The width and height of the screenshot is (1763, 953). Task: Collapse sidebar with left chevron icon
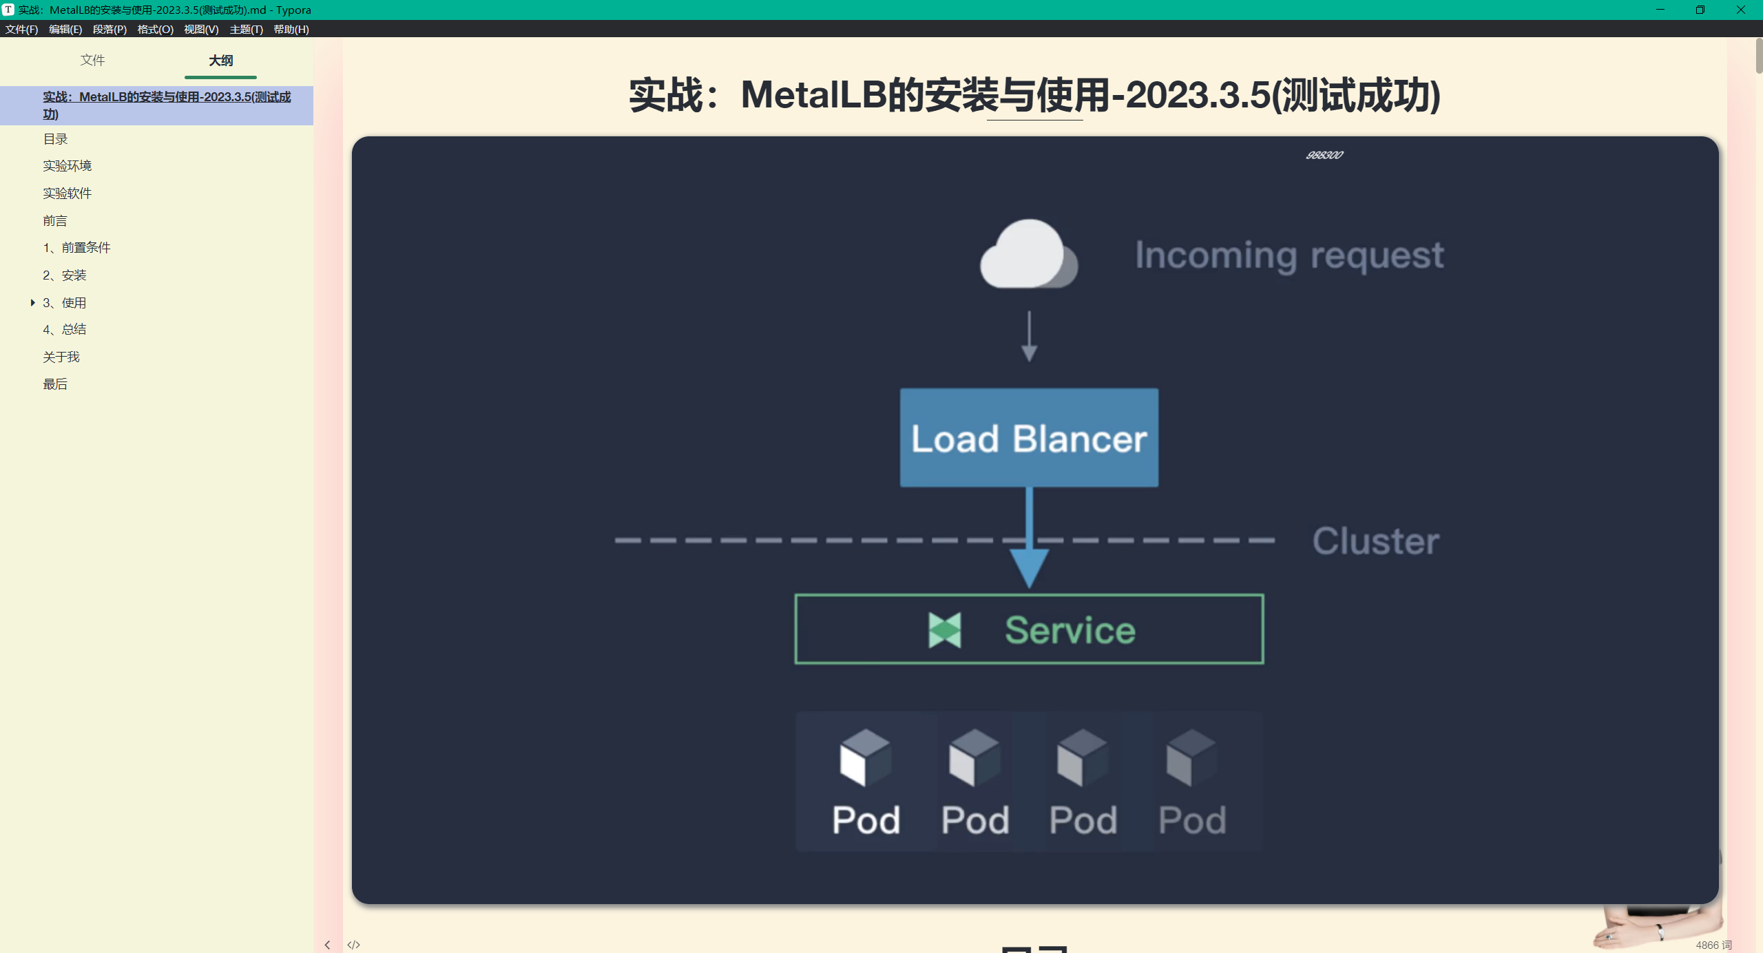click(x=328, y=945)
